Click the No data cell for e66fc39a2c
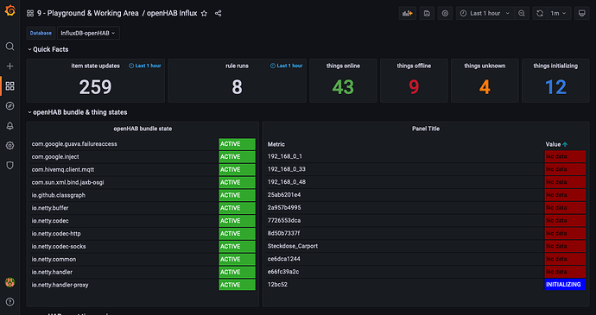This screenshot has width=596, height=315. click(565, 272)
